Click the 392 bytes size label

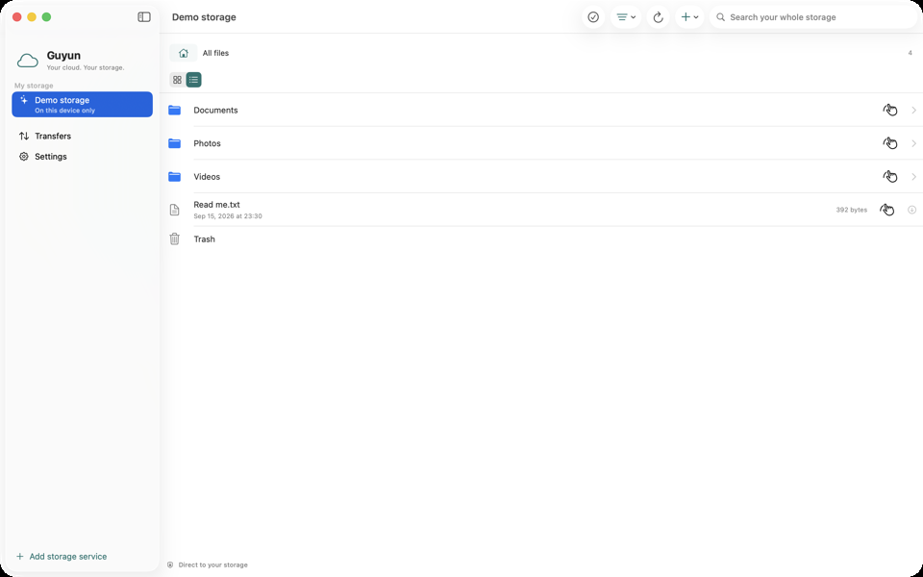tap(851, 210)
